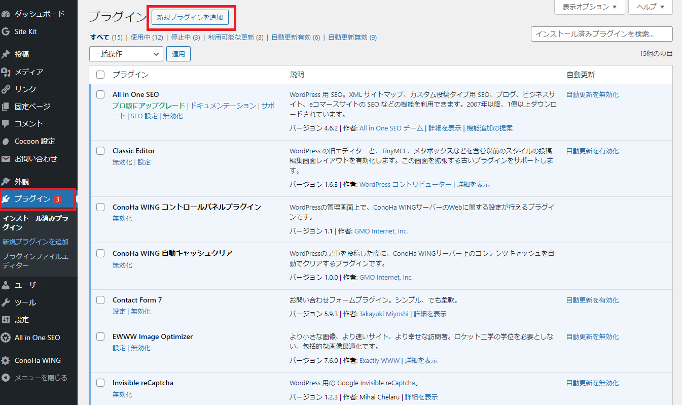Click 自動更新を無効化 for Invisible reCaptcha

592,383
